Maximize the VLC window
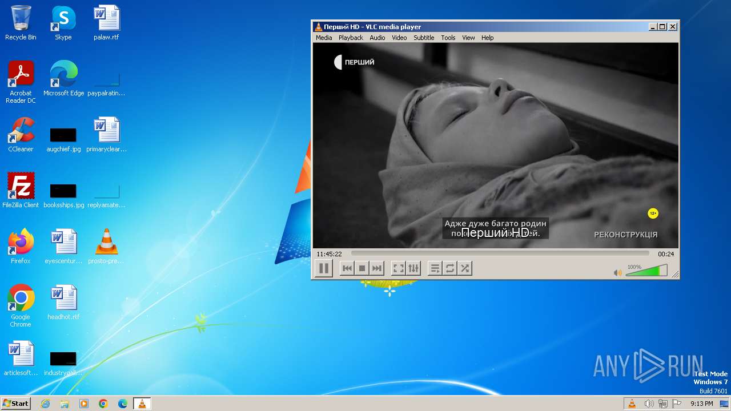The height and width of the screenshot is (411, 731). coord(662,27)
